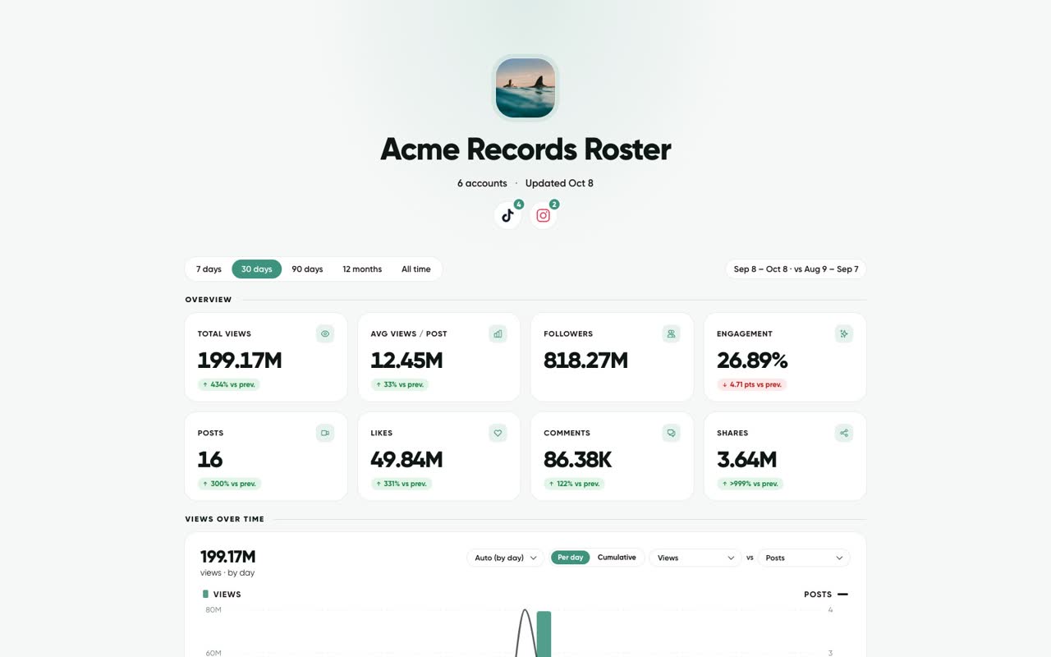Toggle the Views legend series
1051x657 pixels.
pos(222,595)
